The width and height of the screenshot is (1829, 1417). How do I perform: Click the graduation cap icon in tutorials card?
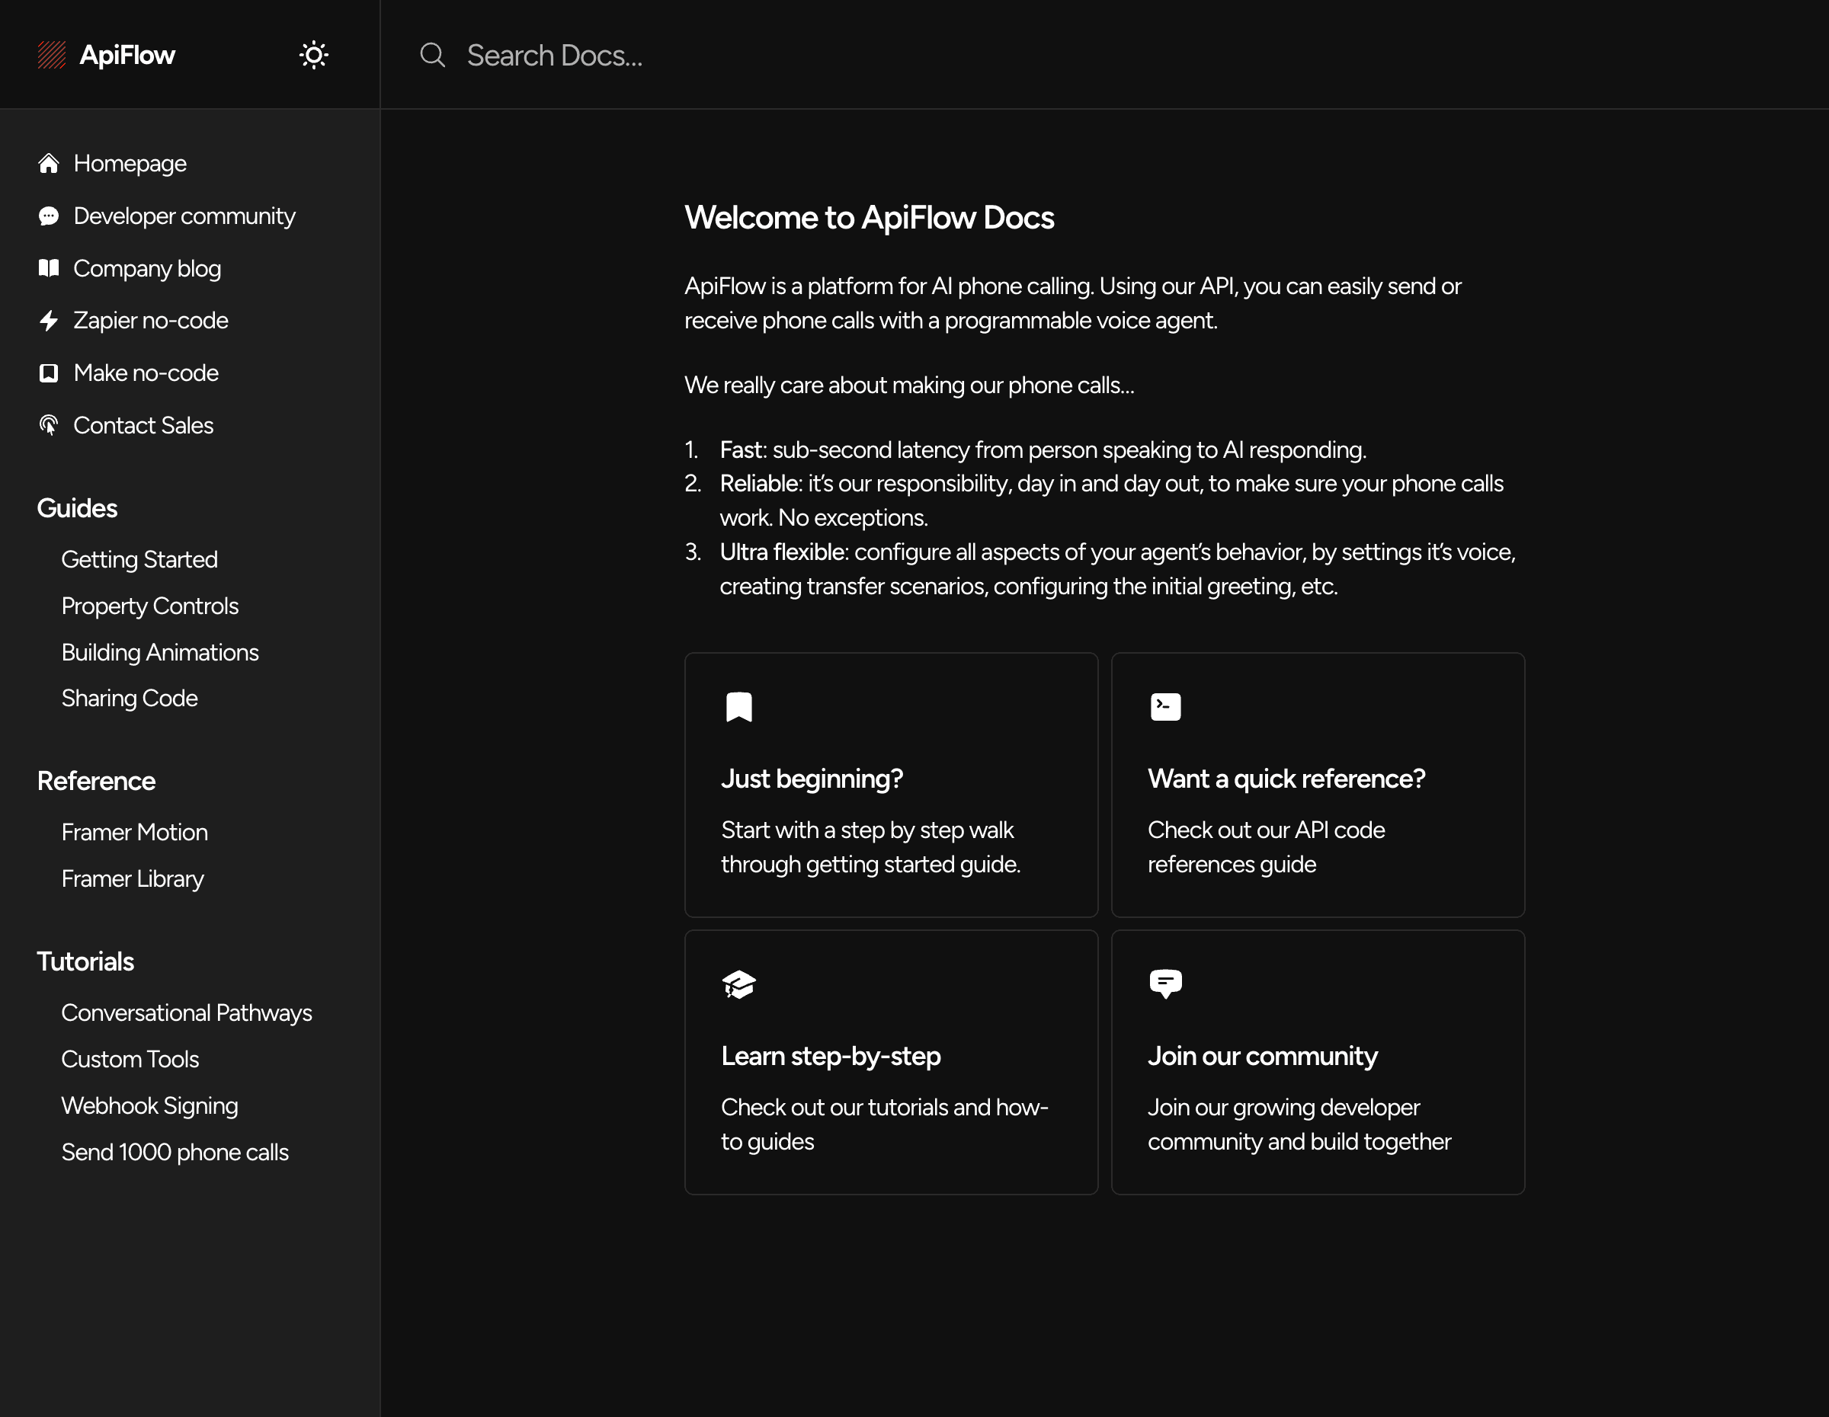(x=738, y=984)
